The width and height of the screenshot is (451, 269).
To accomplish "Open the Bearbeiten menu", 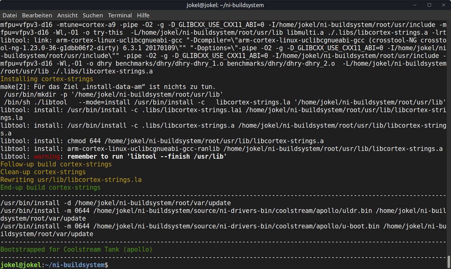I will pos(37,15).
